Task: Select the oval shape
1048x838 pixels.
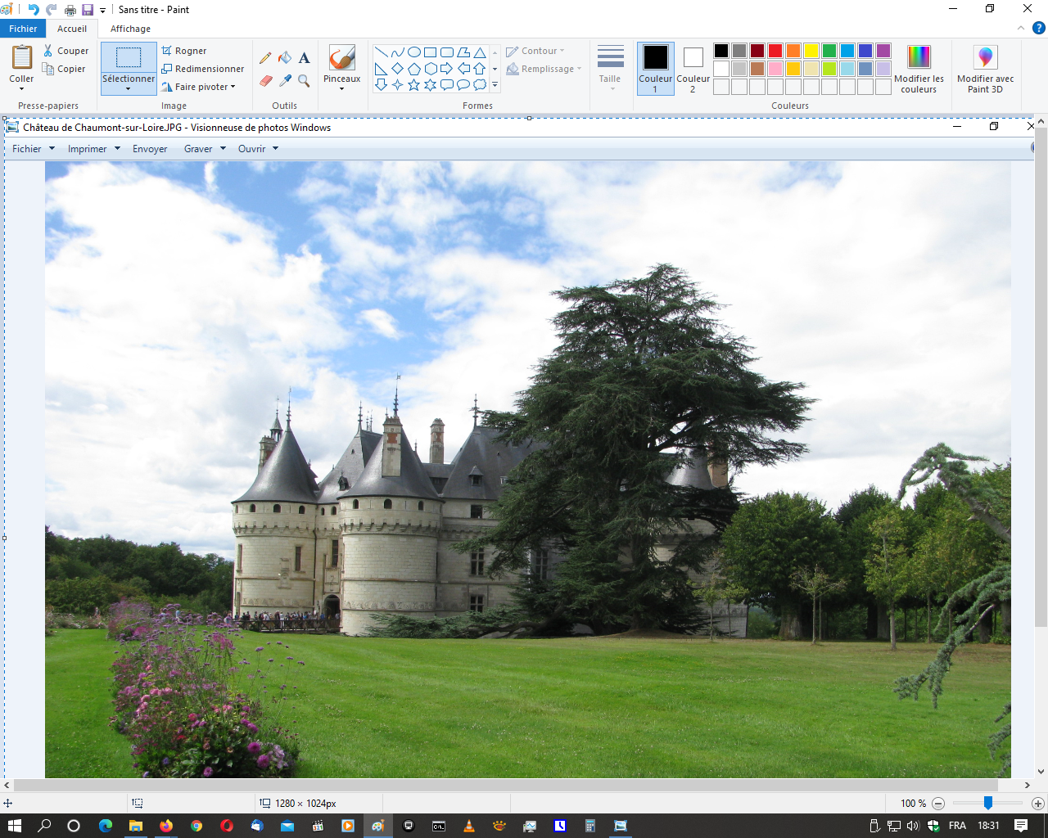Action: [x=414, y=52]
